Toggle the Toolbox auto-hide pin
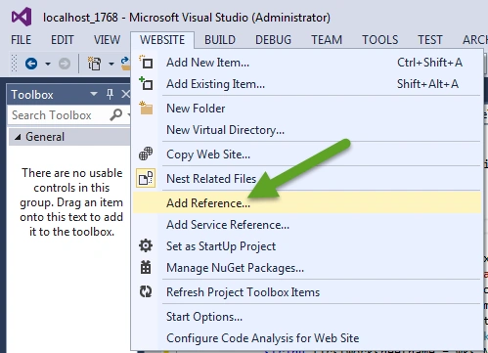 [x=110, y=94]
